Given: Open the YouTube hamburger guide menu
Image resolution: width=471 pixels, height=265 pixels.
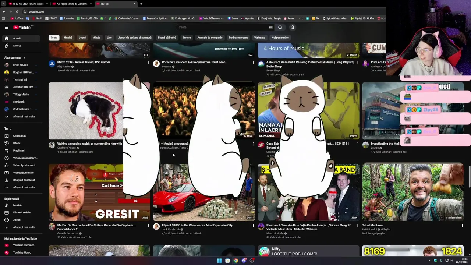Looking at the screenshot, I should pyautogui.click(x=6, y=27).
